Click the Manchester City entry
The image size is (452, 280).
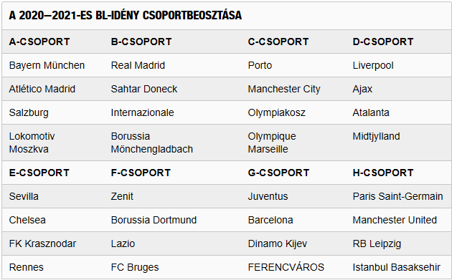284,89
